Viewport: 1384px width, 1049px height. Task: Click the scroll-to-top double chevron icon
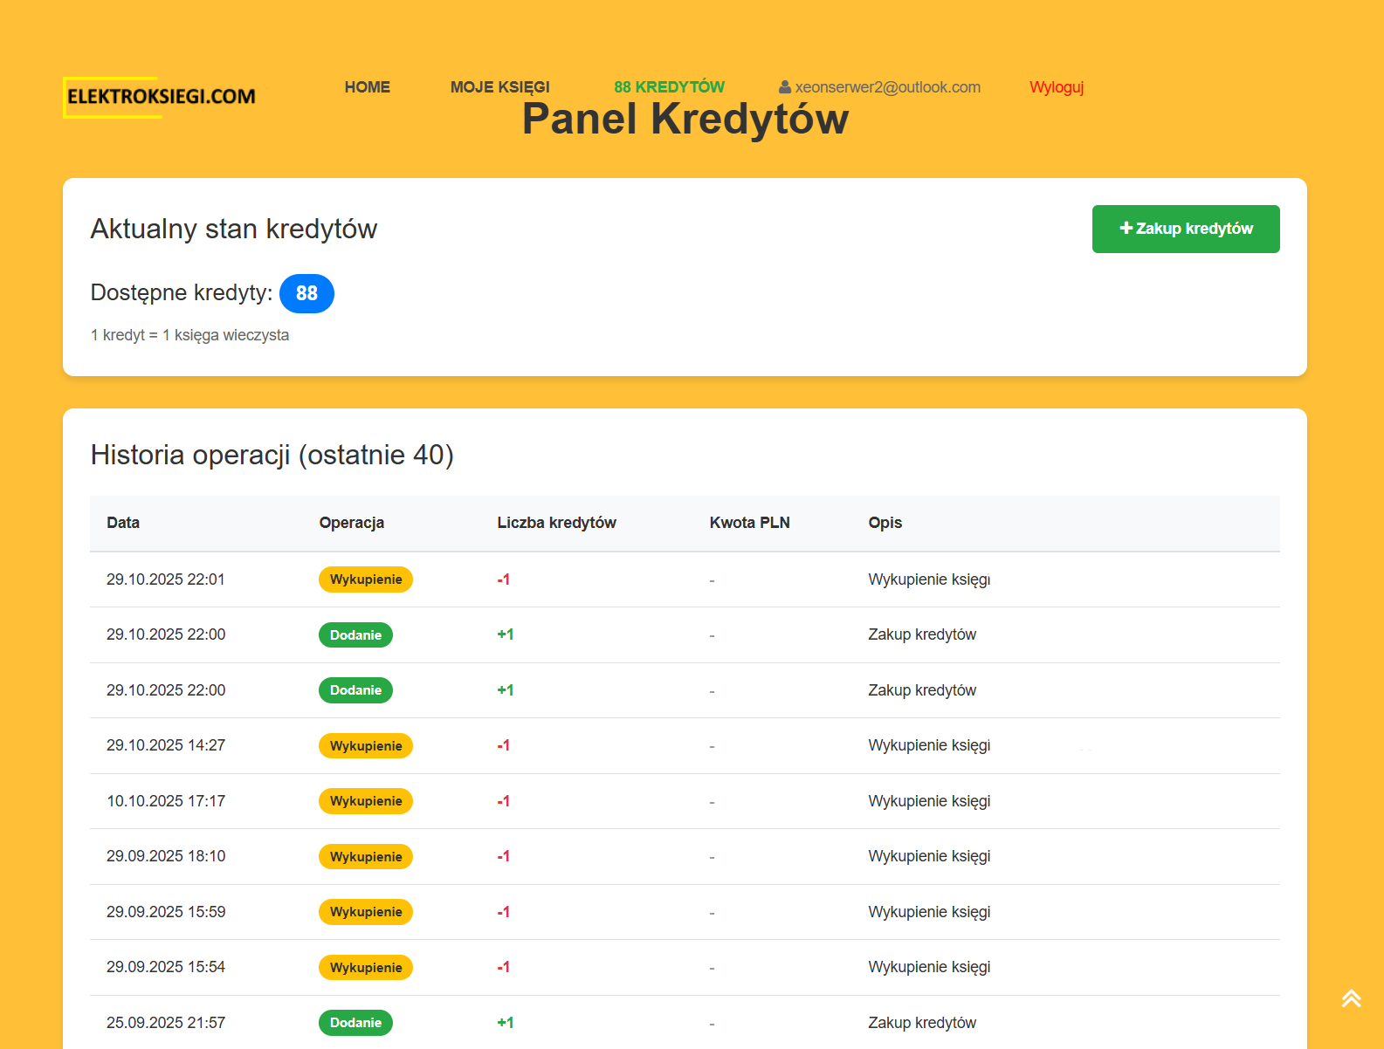(1351, 998)
